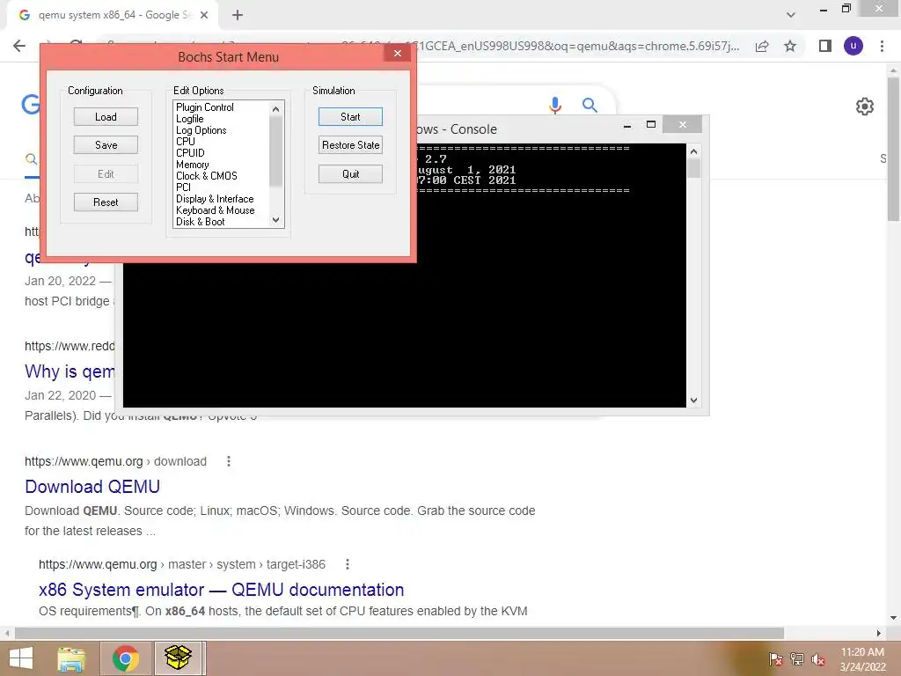Go back in Chrome
This screenshot has height=676, width=901.
[x=19, y=46]
